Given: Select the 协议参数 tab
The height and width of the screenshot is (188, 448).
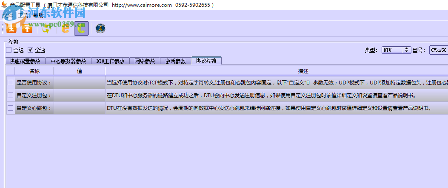Looking at the screenshot, I should (x=206, y=60).
